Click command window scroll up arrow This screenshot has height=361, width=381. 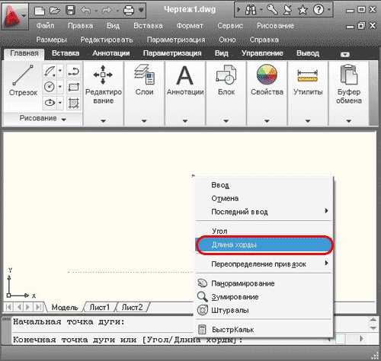click(x=373, y=319)
